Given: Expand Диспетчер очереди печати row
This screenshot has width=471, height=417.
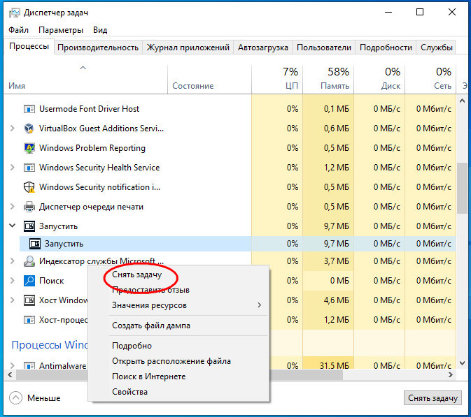Looking at the screenshot, I should 13,207.
